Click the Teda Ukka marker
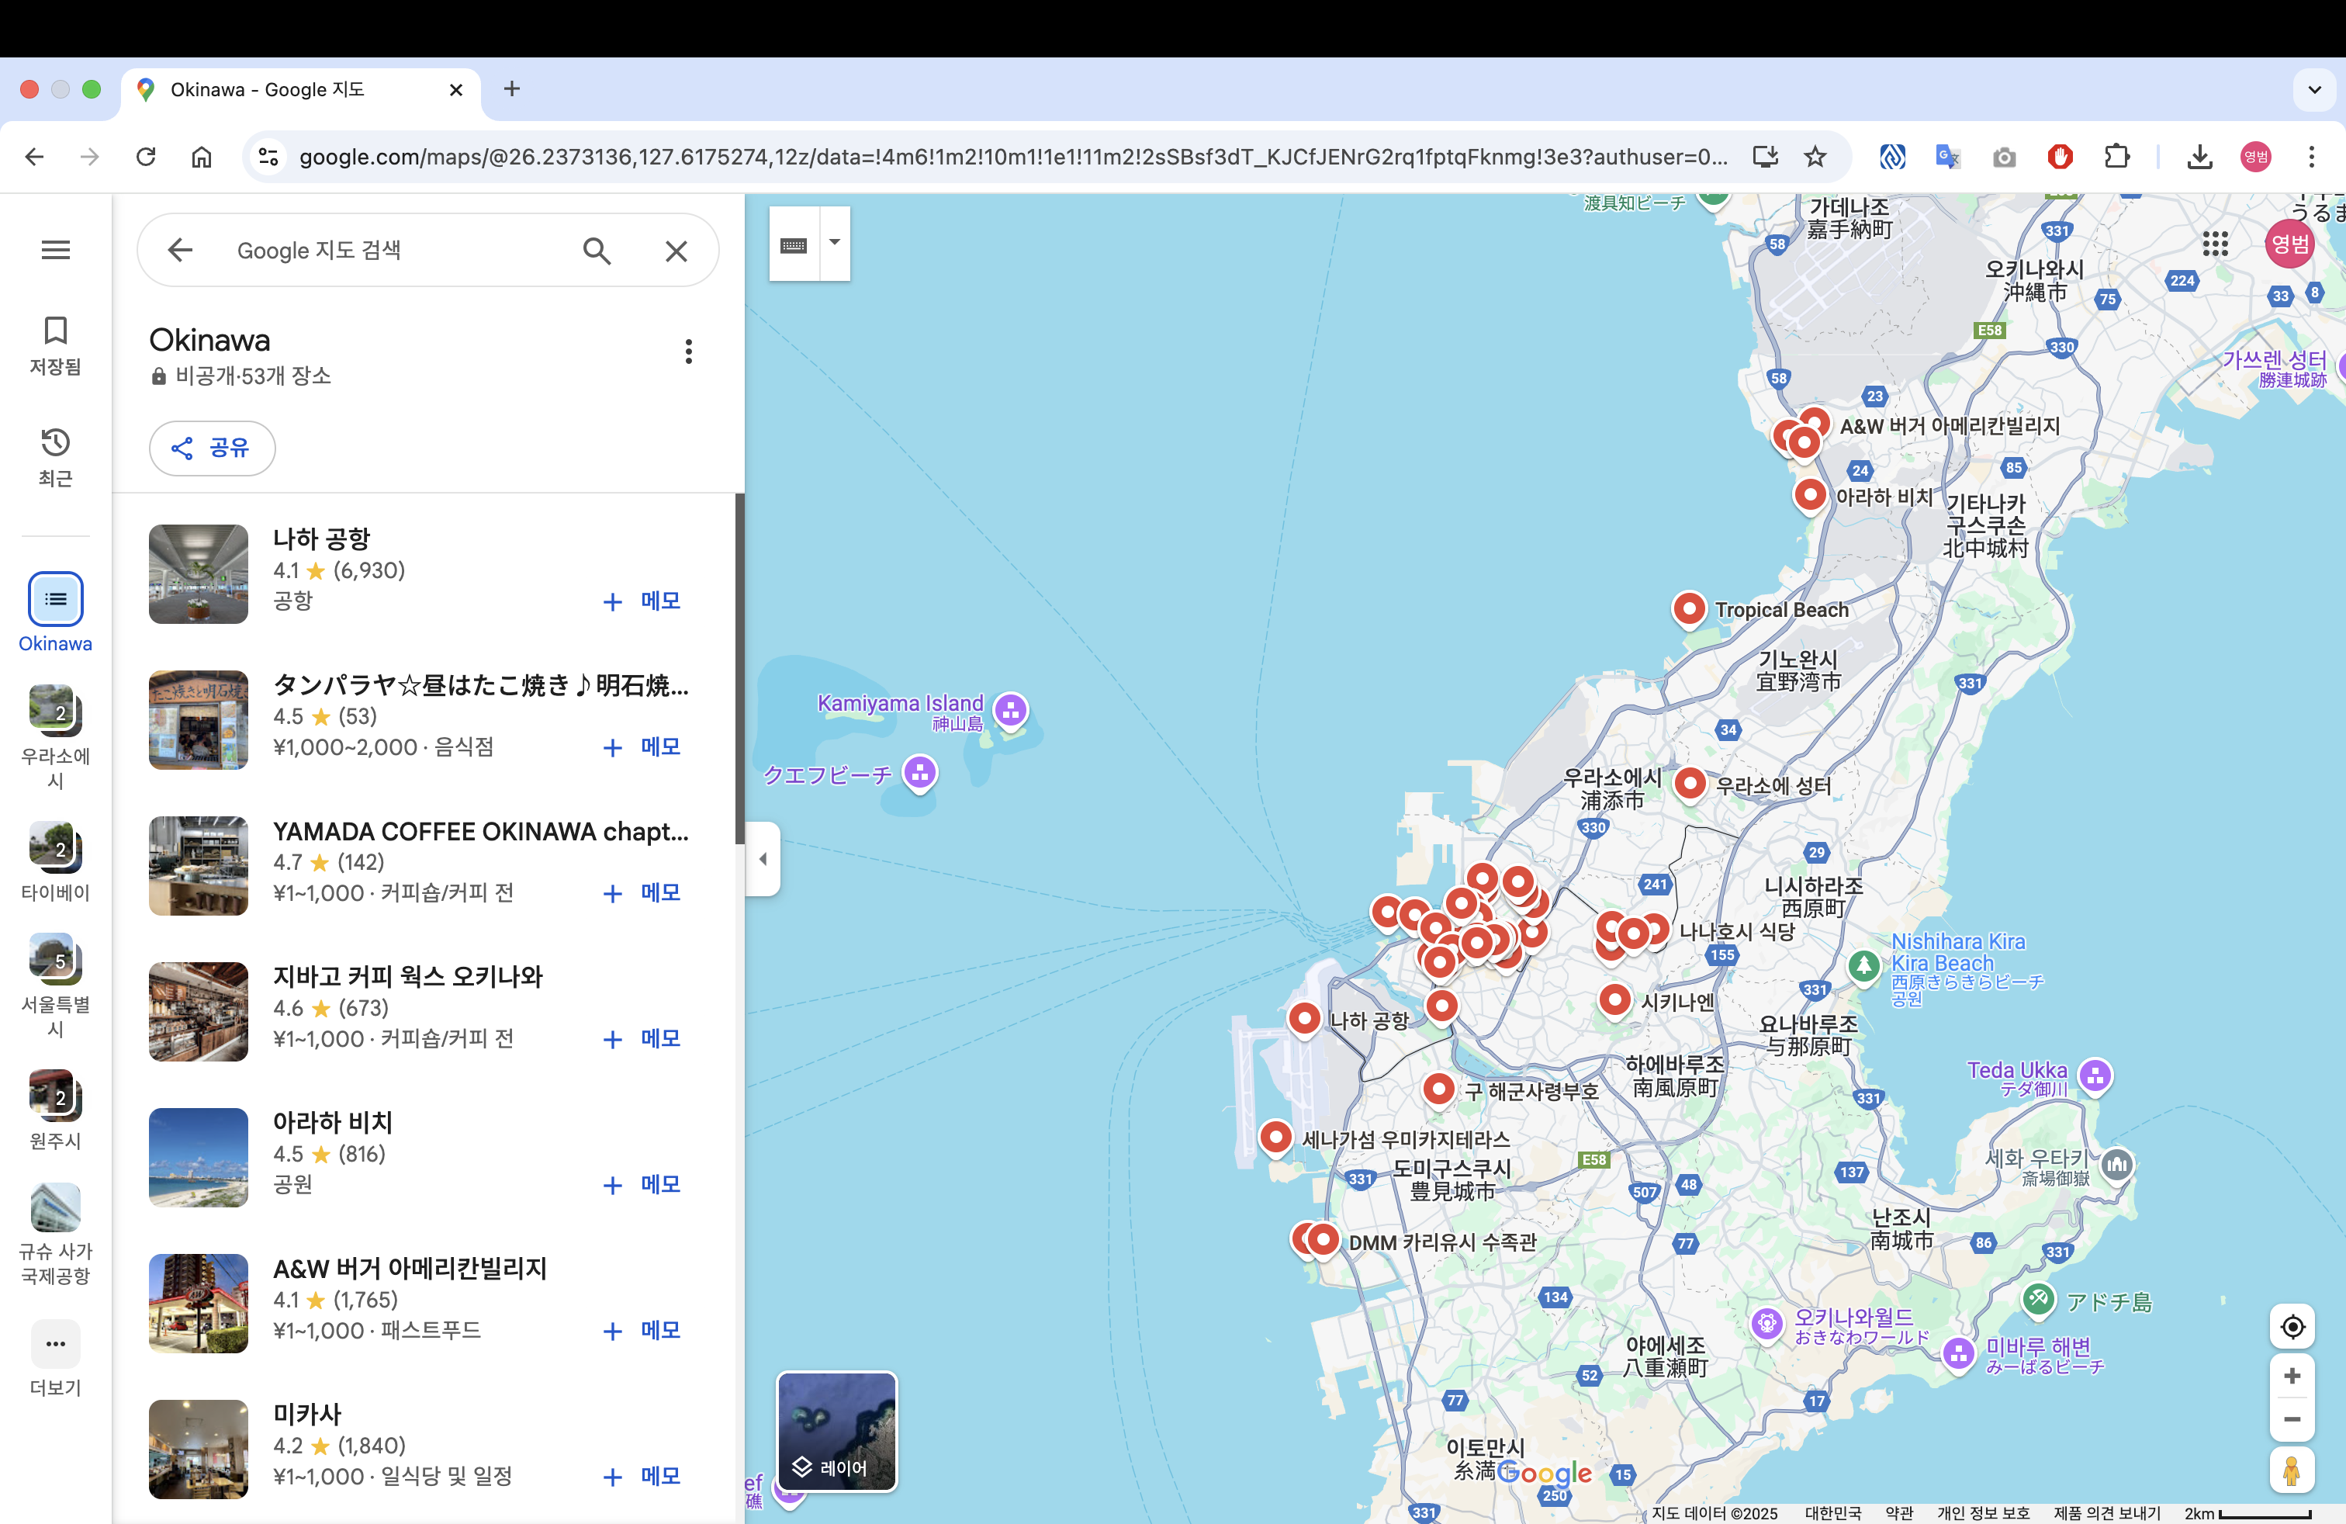Image resolution: width=2346 pixels, height=1524 pixels. [x=2095, y=1075]
